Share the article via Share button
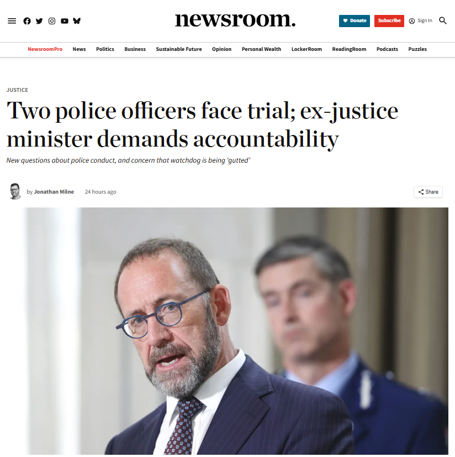This screenshot has width=455, height=457. pos(428,192)
